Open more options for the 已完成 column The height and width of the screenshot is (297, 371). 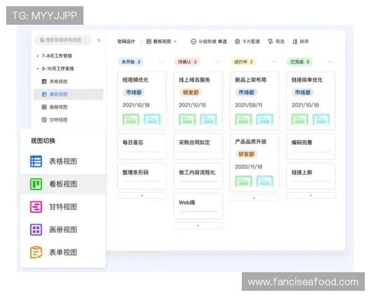click(x=331, y=62)
